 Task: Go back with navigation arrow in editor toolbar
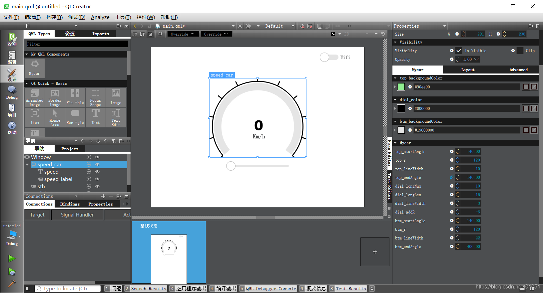pos(135,26)
